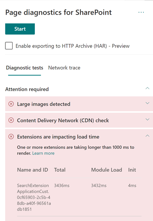
Task: Open the Learn more link
Action: [x=43, y=153]
